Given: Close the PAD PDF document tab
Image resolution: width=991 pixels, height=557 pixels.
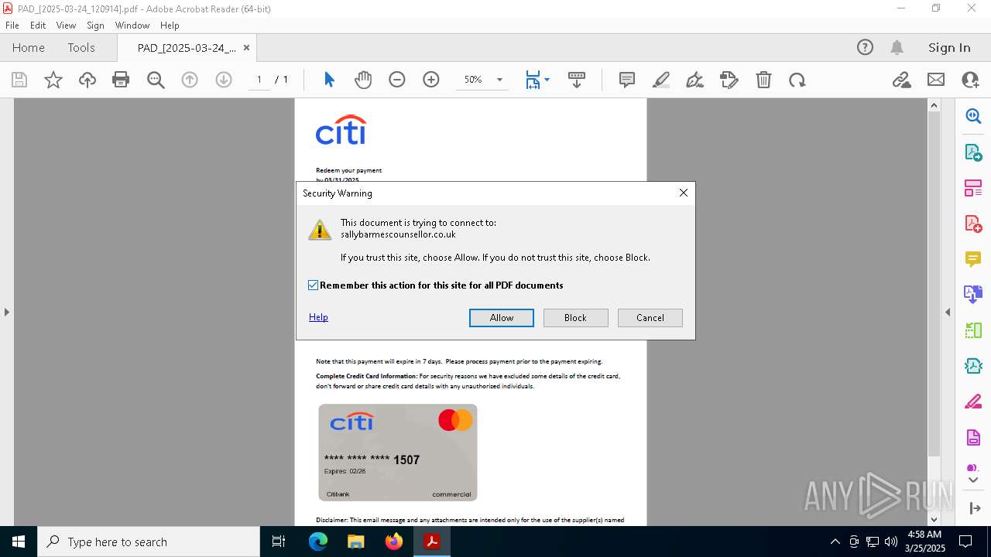Looking at the screenshot, I should point(246,47).
